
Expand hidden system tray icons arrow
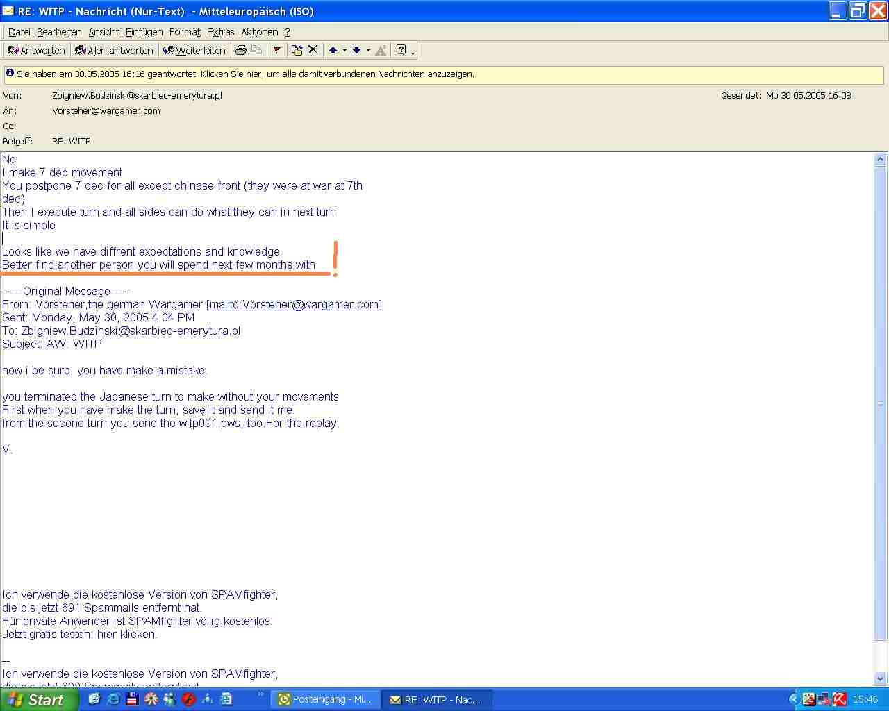795,700
